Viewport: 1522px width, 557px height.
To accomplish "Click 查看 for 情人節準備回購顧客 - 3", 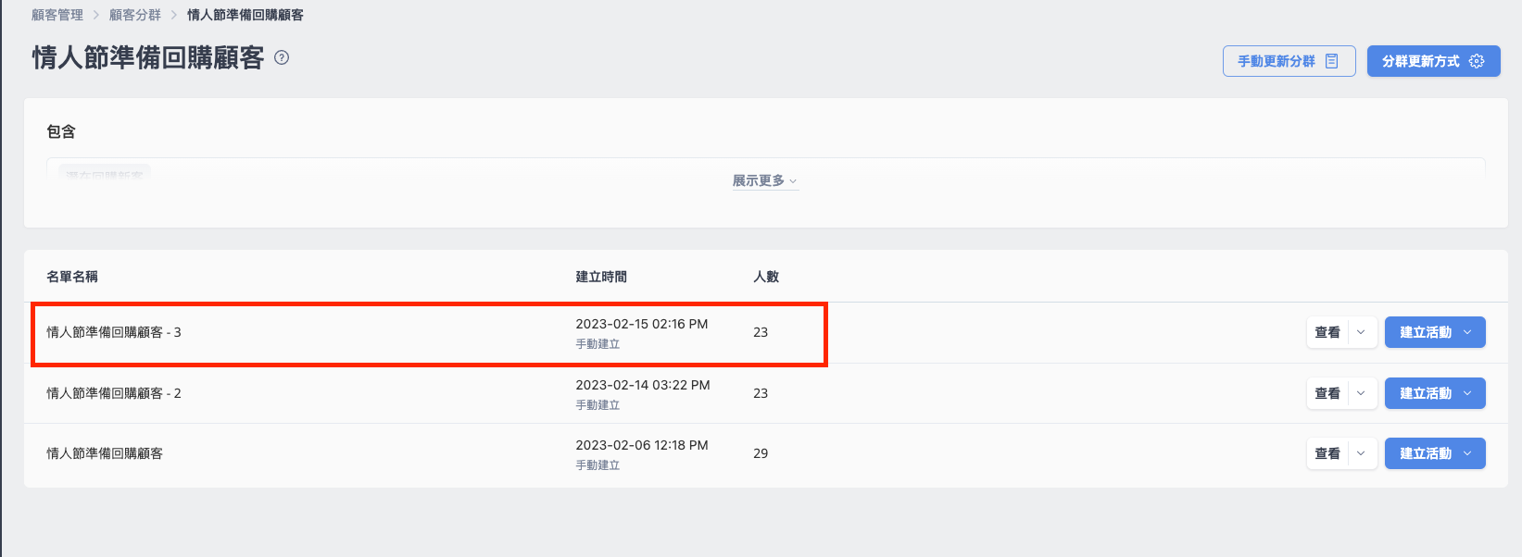I will (x=1327, y=332).
